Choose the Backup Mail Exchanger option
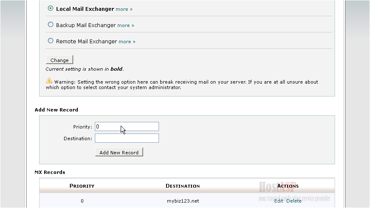The height and width of the screenshot is (208, 370). [x=50, y=25]
